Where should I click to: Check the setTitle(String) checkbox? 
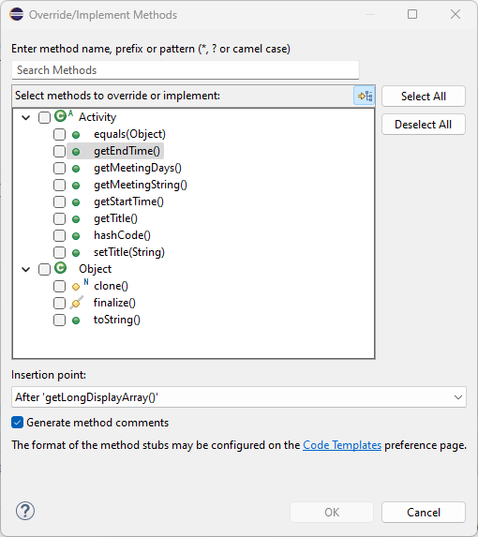(x=59, y=252)
